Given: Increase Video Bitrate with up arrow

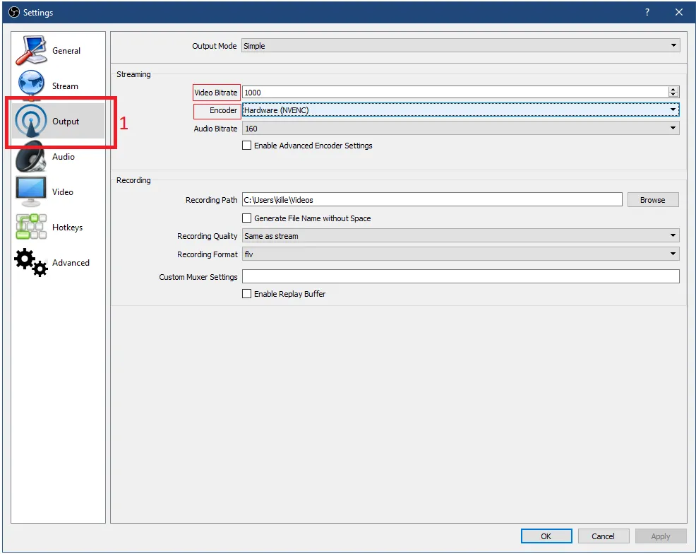Looking at the screenshot, I should pyautogui.click(x=673, y=90).
